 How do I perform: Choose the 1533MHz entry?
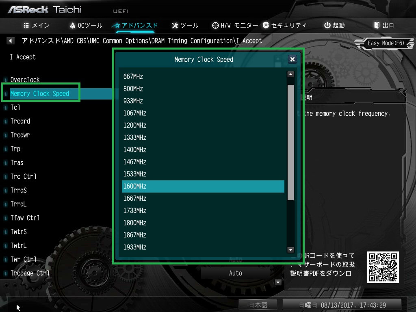[x=203, y=174]
